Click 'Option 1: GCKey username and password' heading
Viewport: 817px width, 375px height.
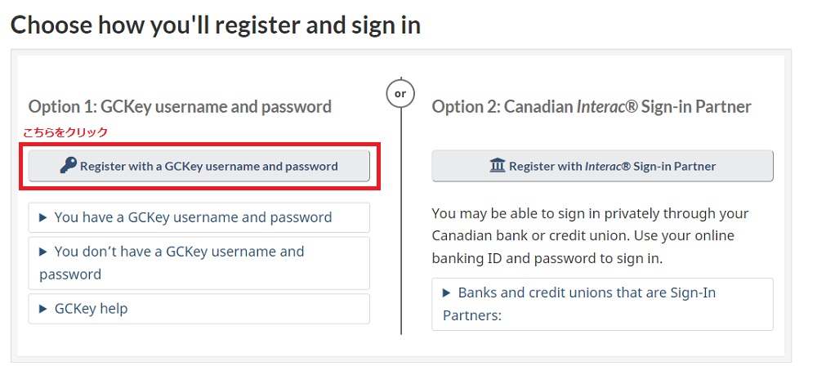point(180,107)
